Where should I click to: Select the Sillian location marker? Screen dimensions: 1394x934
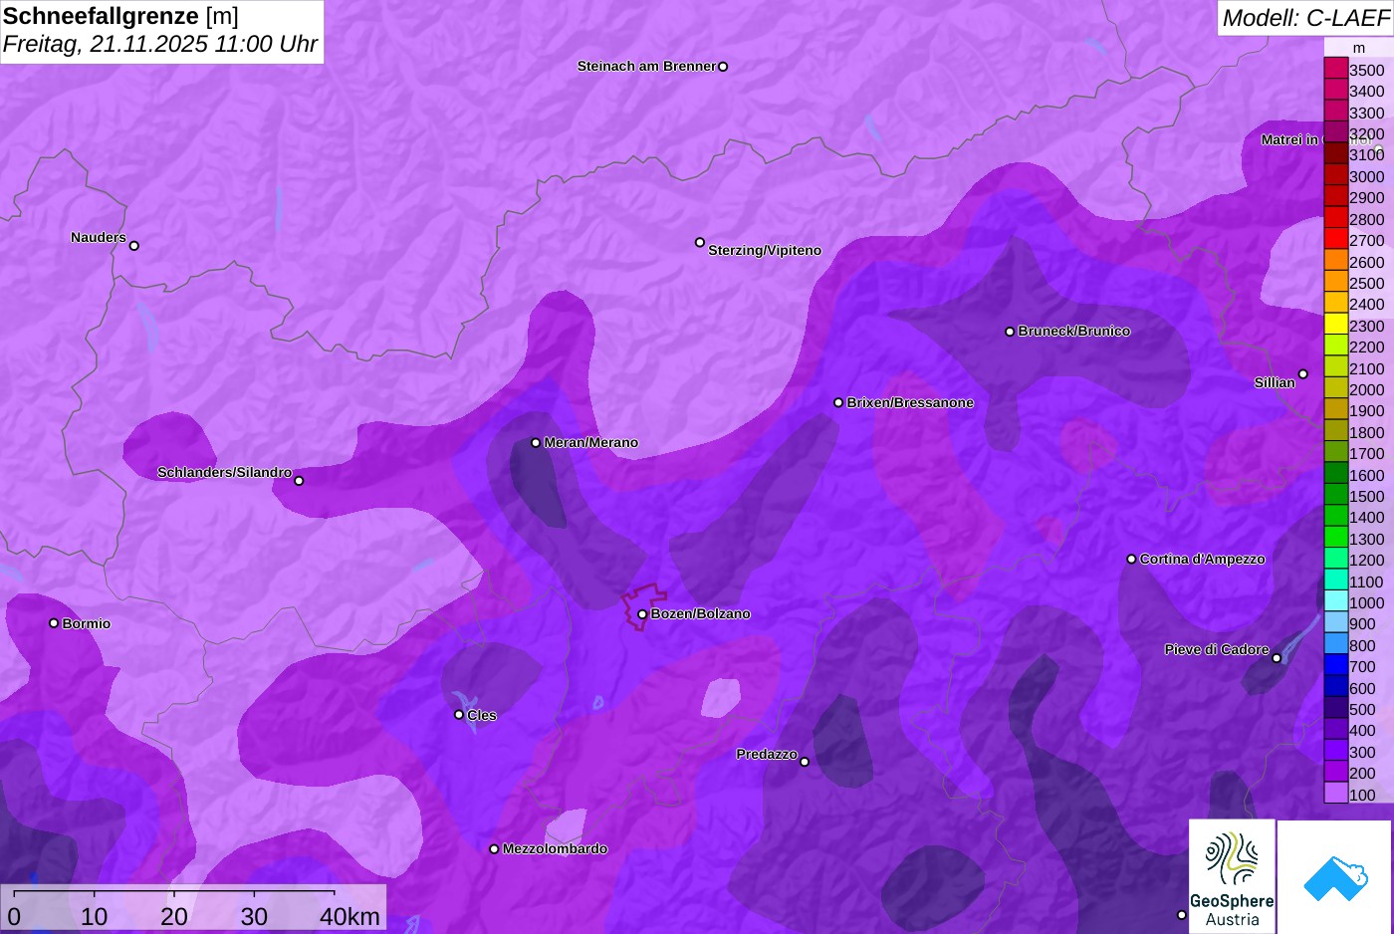pyautogui.click(x=1303, y=374)
